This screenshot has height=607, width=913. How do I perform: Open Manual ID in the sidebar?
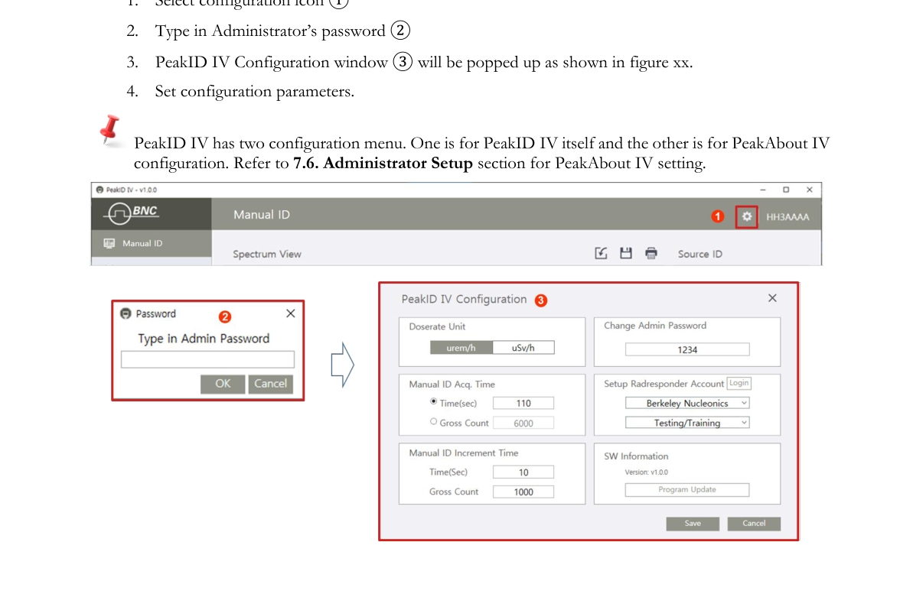(x=152, y=243)
